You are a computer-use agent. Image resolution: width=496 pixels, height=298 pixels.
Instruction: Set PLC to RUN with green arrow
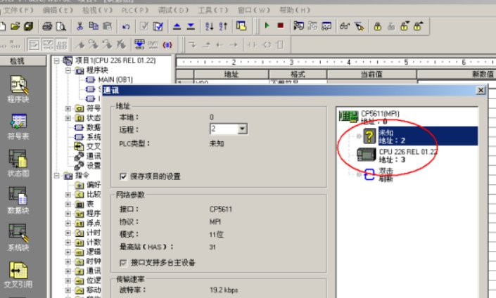click(267, 25)
